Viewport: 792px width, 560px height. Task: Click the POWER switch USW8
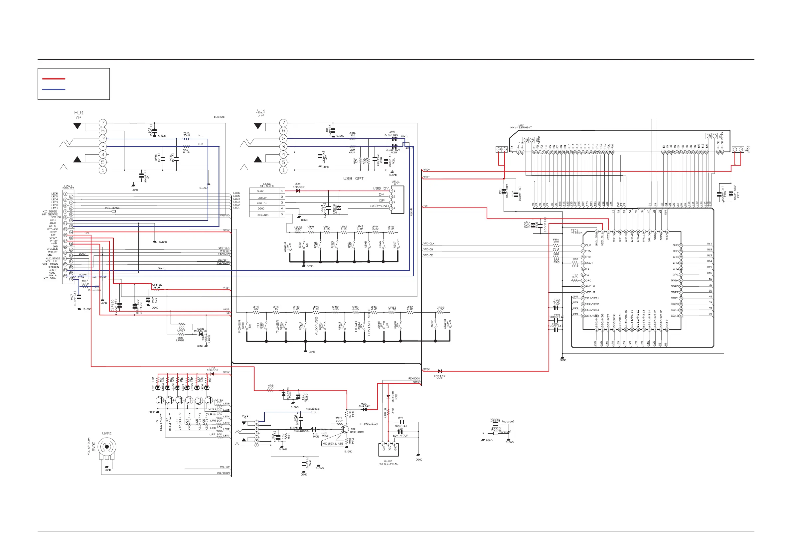[x=246, y=326]
